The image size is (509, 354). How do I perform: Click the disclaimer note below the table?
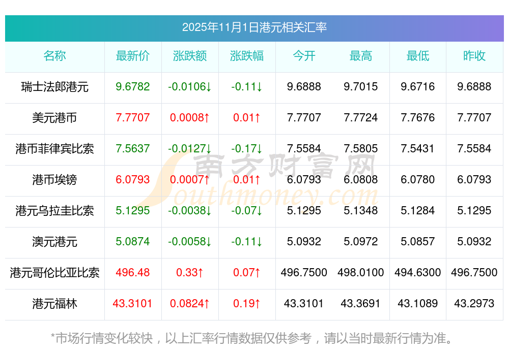tap(252, 338)
